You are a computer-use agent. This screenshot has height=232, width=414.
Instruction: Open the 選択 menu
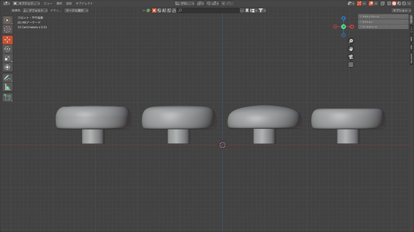[x=59, y=3]
